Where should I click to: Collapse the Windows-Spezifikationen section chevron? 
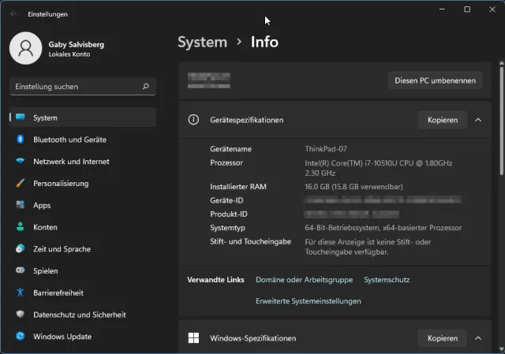(478, 338)
